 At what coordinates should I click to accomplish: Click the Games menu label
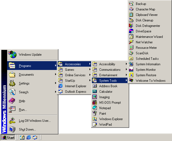70,70
